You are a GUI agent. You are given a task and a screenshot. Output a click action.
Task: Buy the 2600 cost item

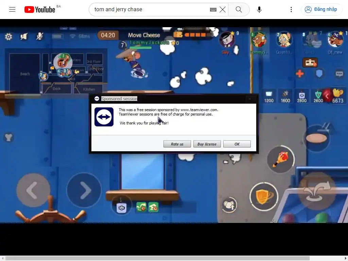click(318, 97)
